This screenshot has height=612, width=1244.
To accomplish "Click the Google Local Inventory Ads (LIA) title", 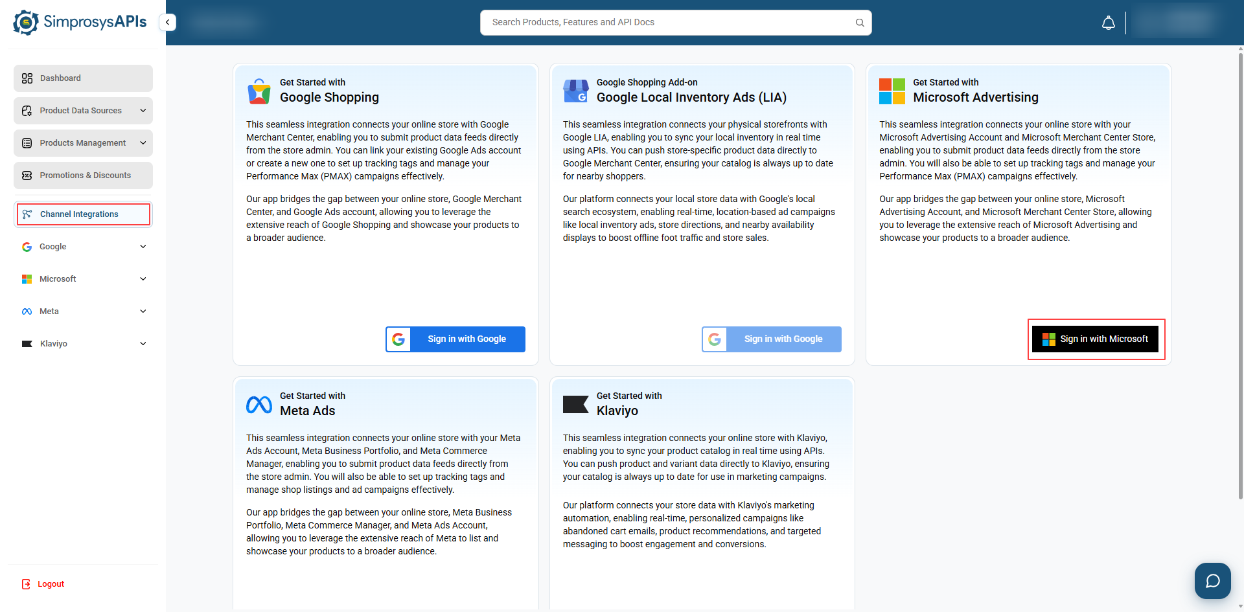I will tap(691, 98).
